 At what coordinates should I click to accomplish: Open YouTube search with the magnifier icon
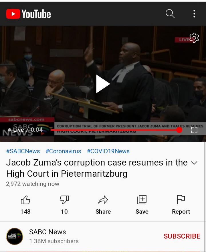pos(170,14)
